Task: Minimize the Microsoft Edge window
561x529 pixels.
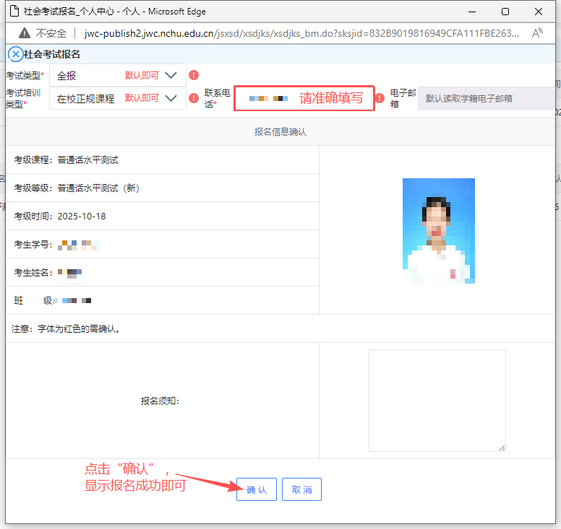Action: click(x=472, y=12)
